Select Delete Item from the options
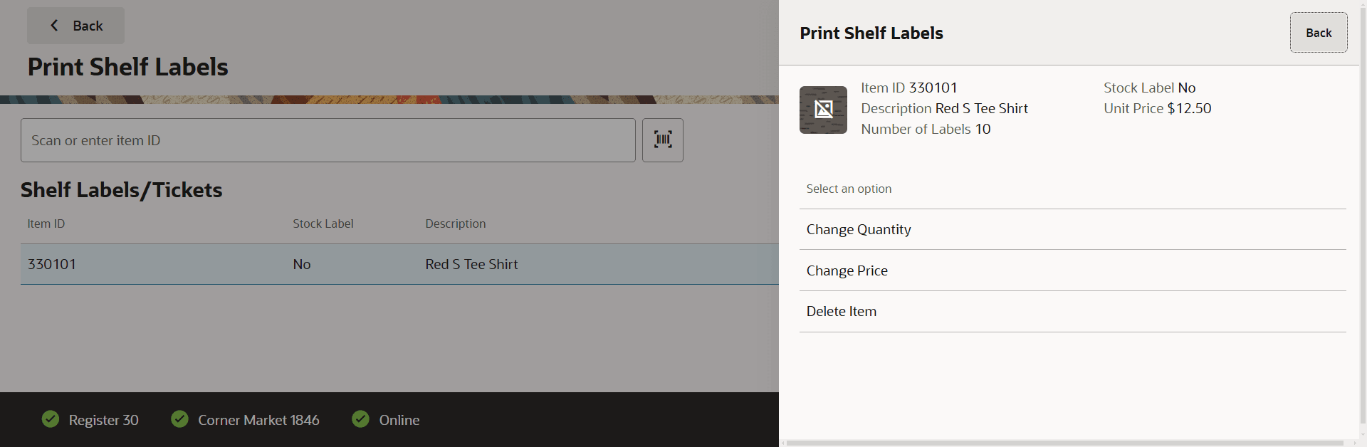Viewport: 1367px width, 447px height. (x=1072, y=312)
